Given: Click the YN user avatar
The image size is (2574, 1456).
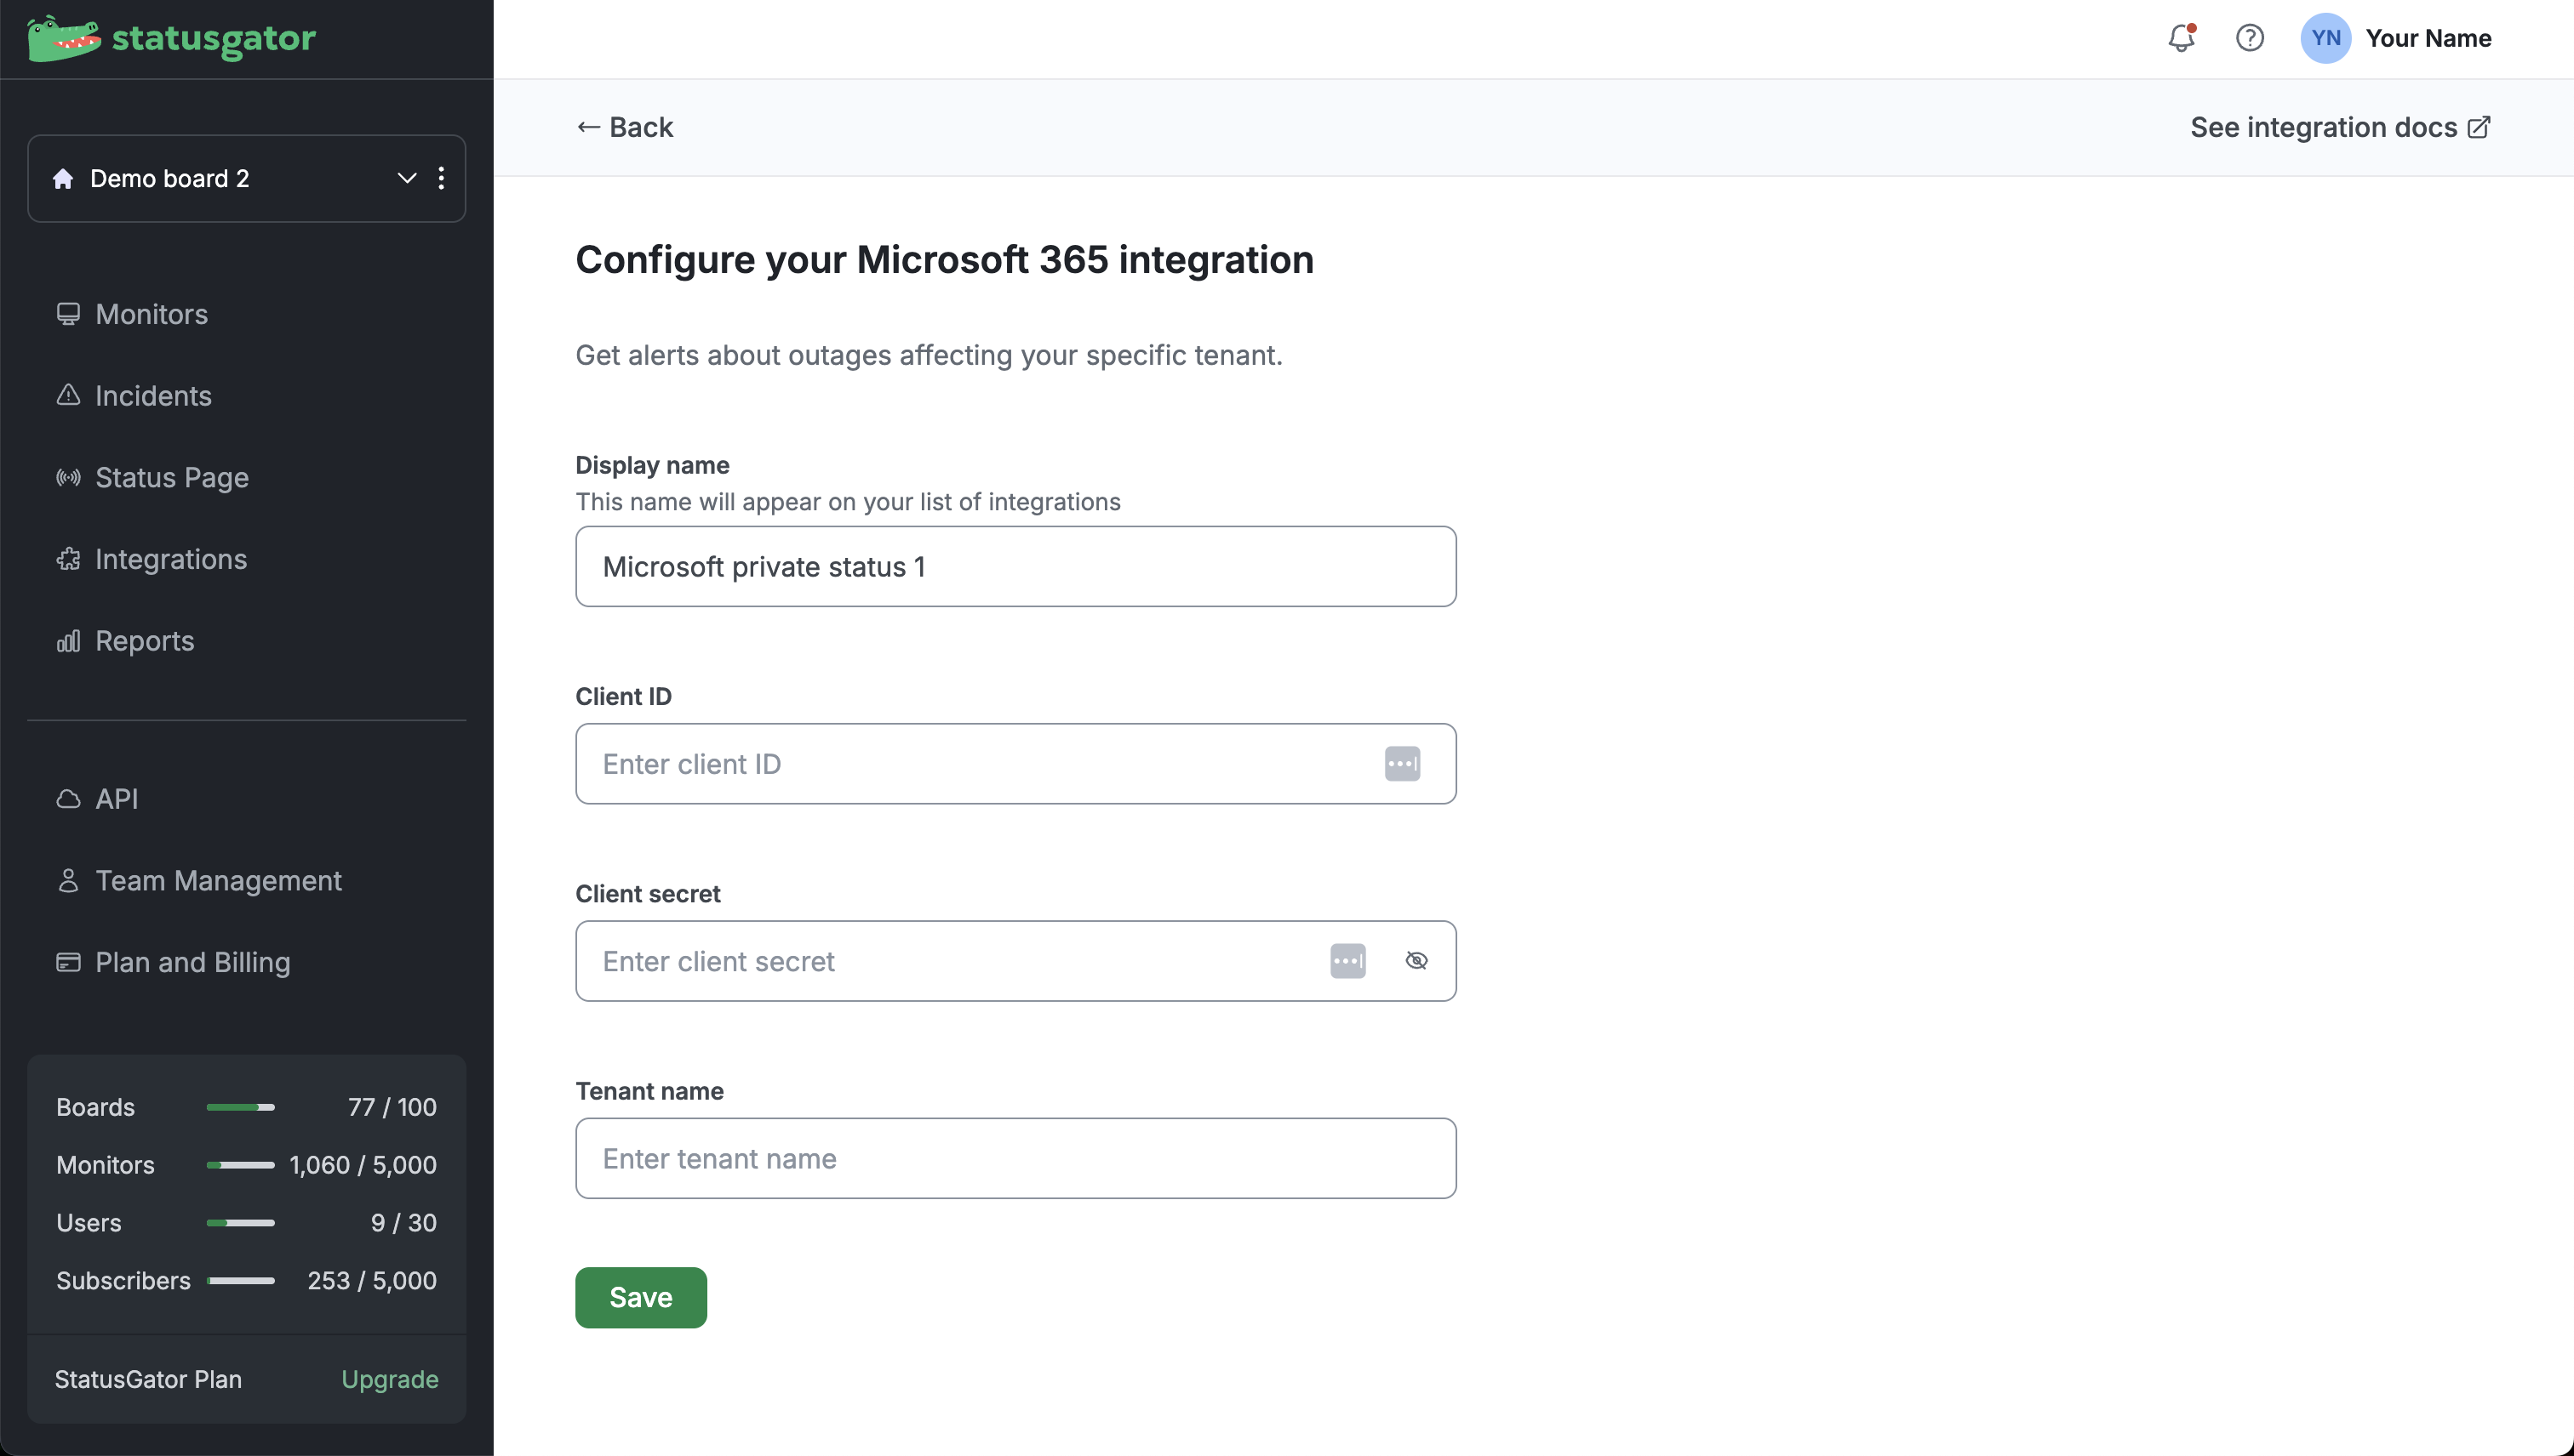Looking at the screenshot, I should [x=2325, y=38].
